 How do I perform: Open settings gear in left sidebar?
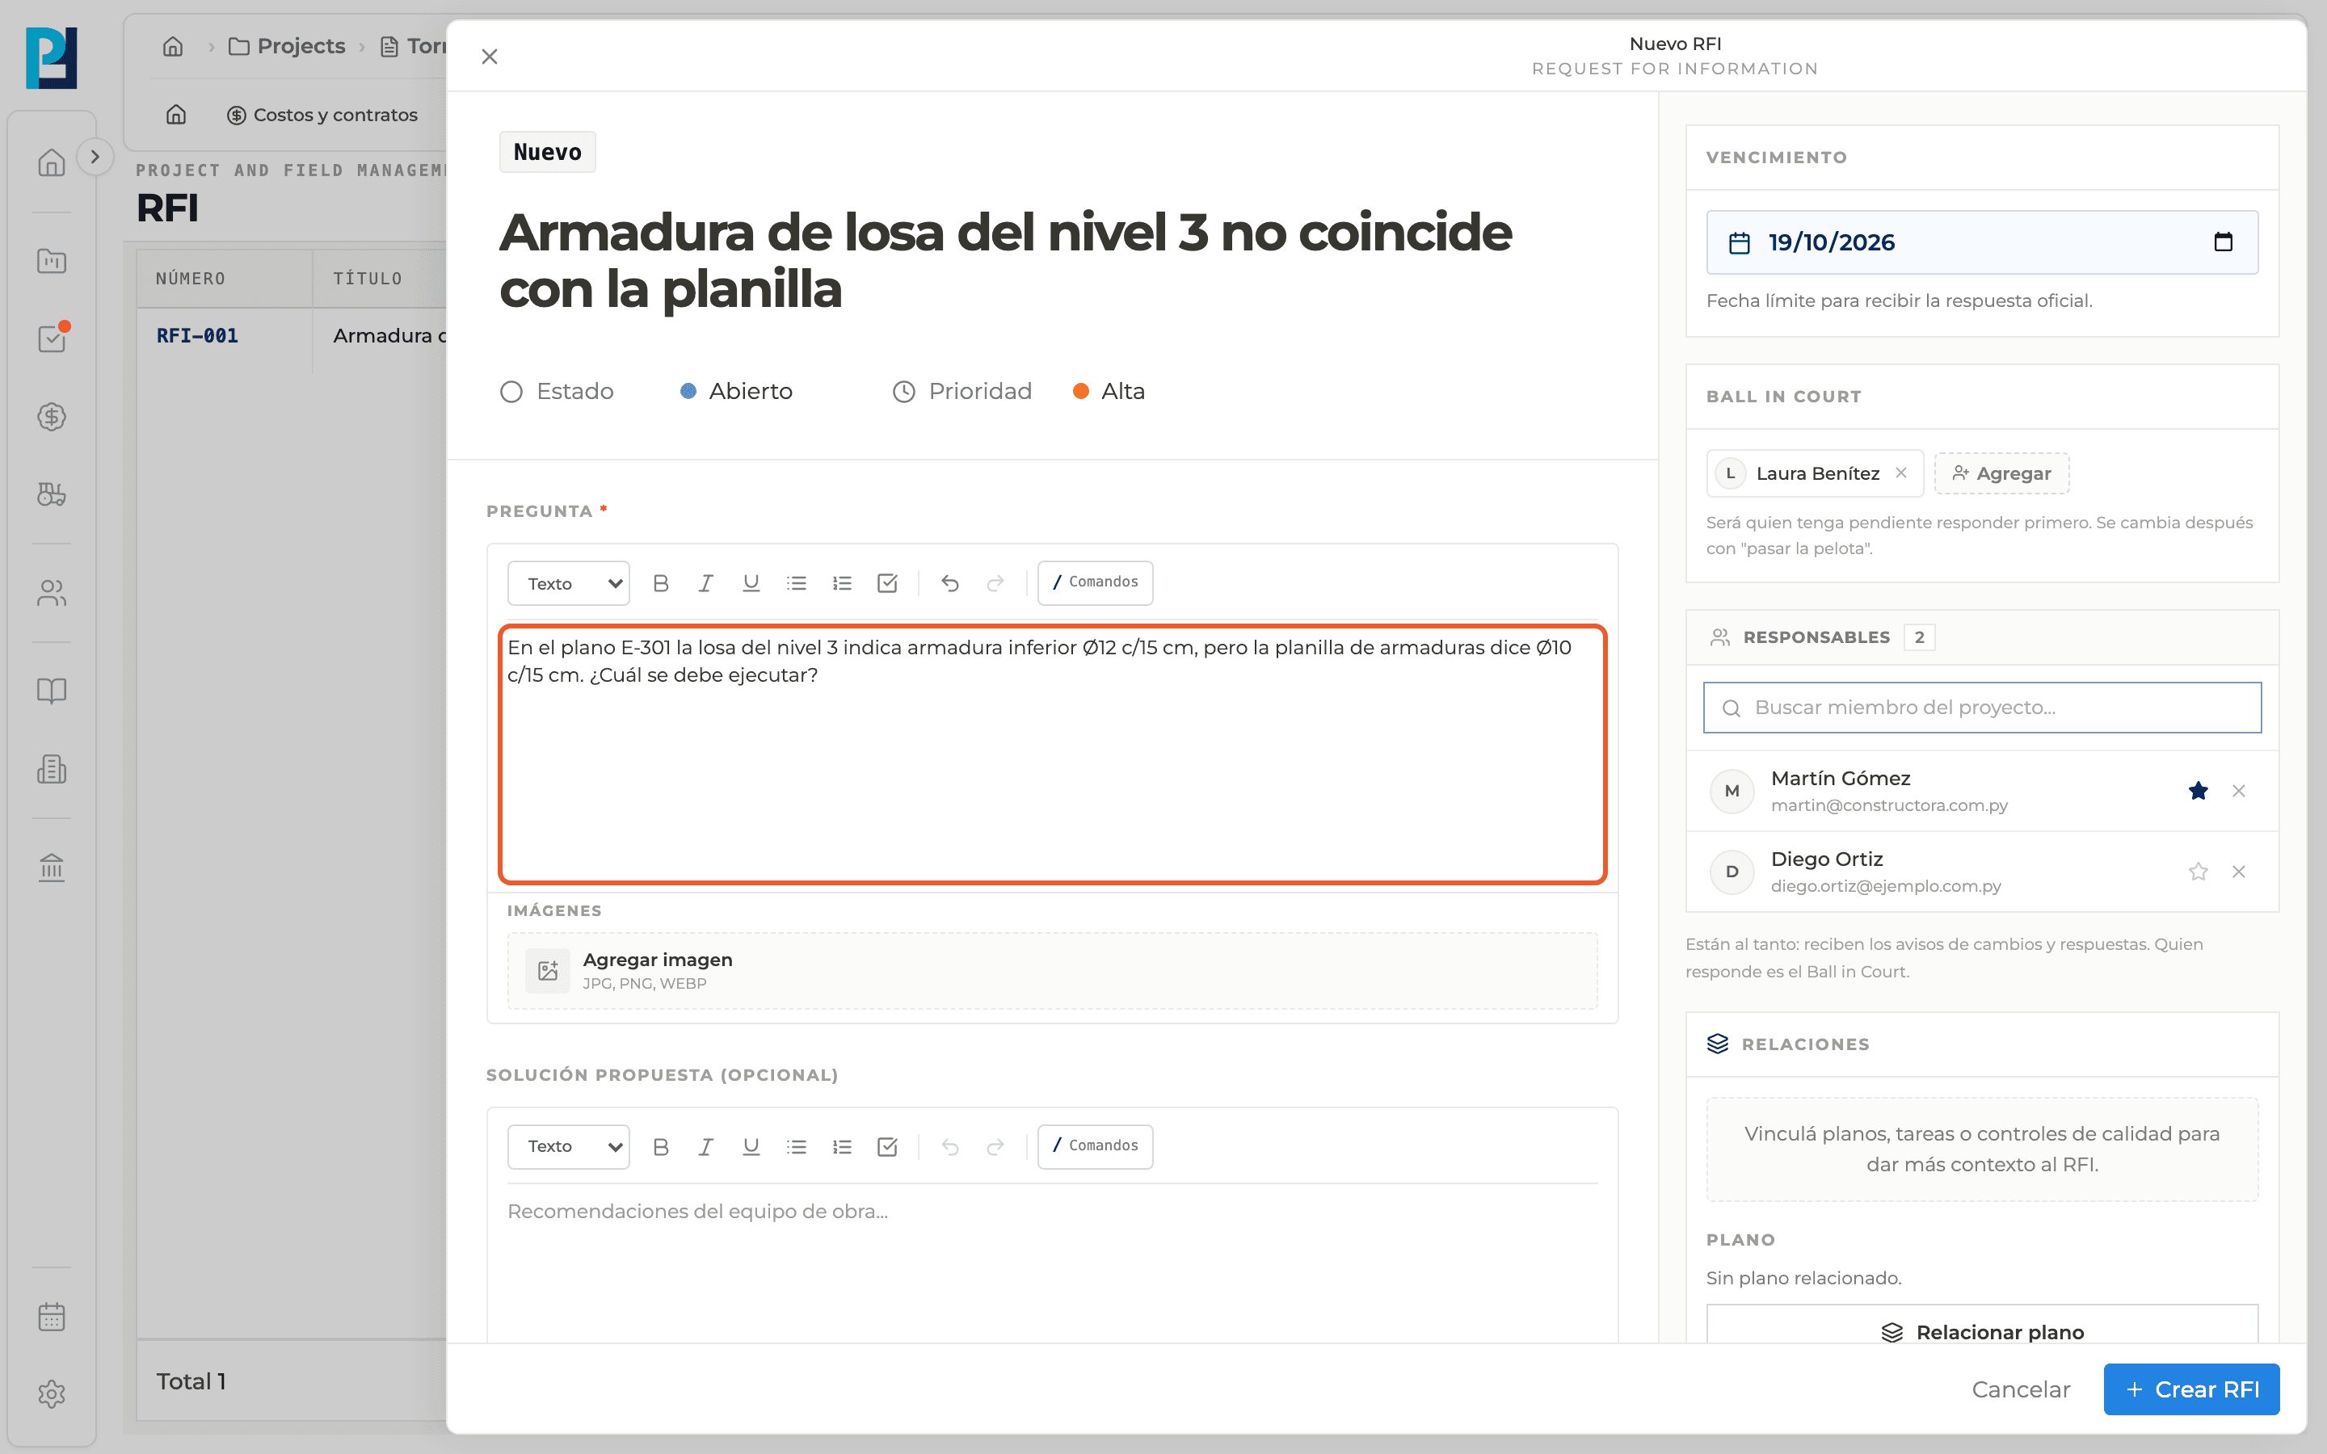52,1393
